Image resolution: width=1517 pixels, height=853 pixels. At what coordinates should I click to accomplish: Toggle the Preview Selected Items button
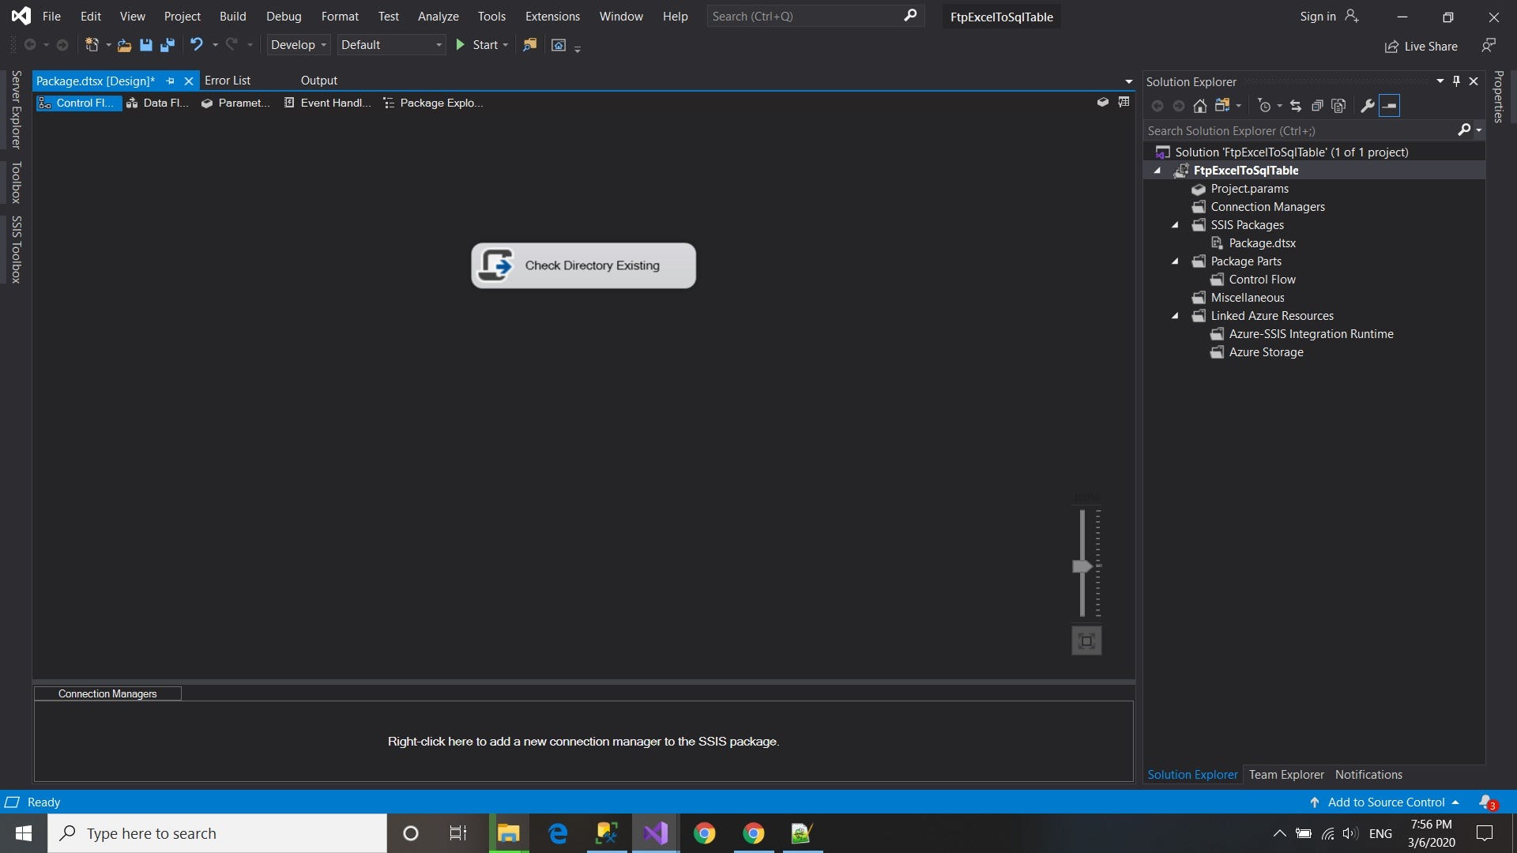(x=1389, y=106)
